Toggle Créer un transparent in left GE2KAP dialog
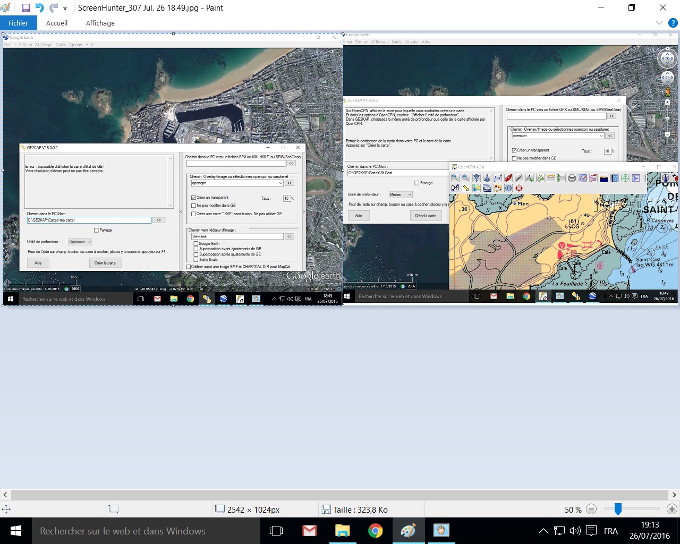Viewport: 680px width, 544px height. pos(194,198)
